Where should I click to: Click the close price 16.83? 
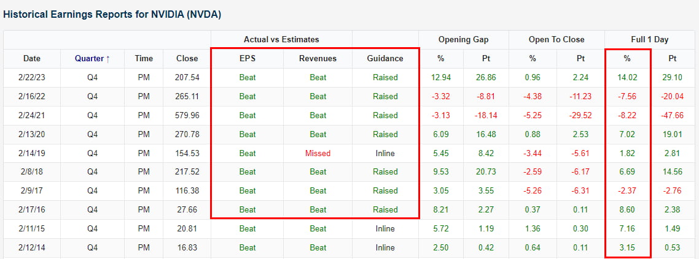pyautogui.click(x=187, y=247)
